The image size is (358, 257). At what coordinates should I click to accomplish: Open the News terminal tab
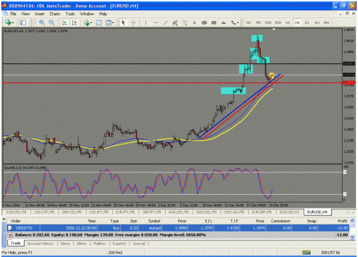(x=65, y=243)
